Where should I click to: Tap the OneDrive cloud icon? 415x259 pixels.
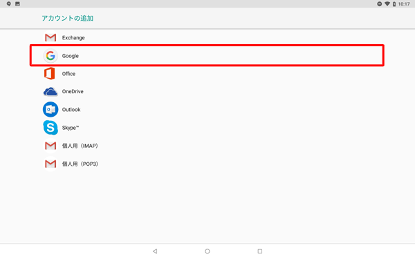click(x=50, y=92)
